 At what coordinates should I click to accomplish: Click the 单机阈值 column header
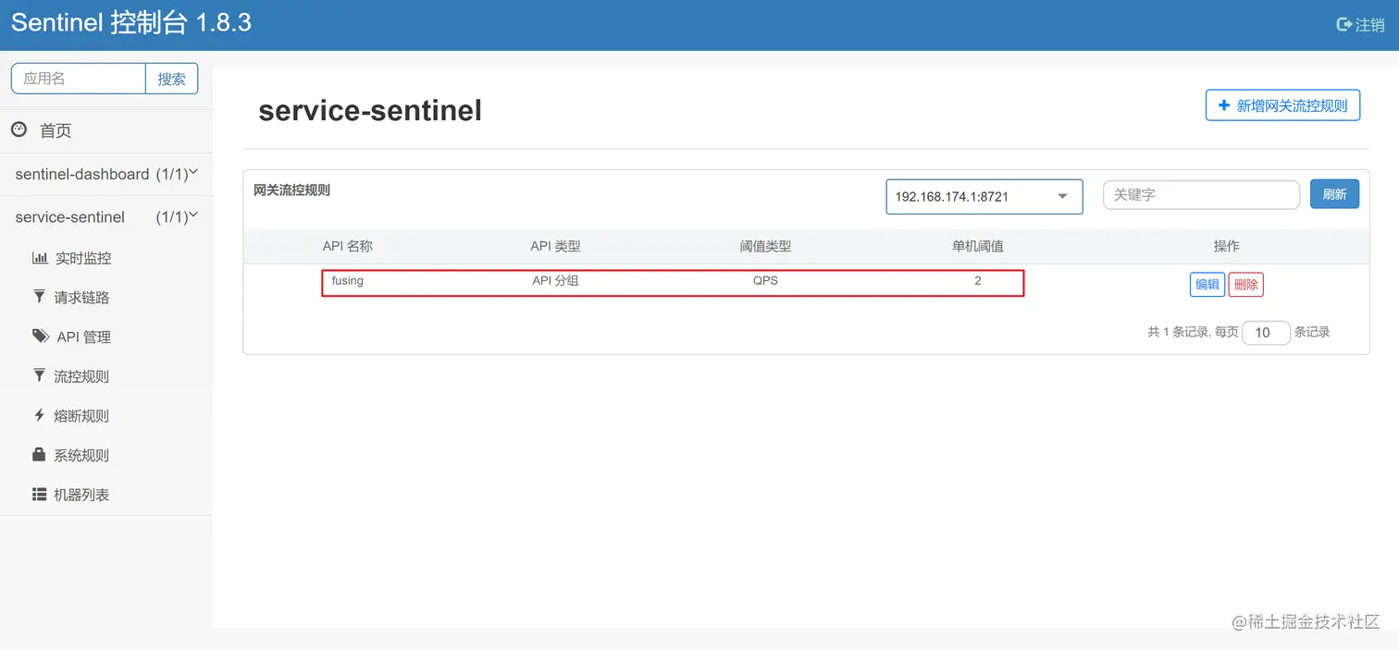point(978,246)
